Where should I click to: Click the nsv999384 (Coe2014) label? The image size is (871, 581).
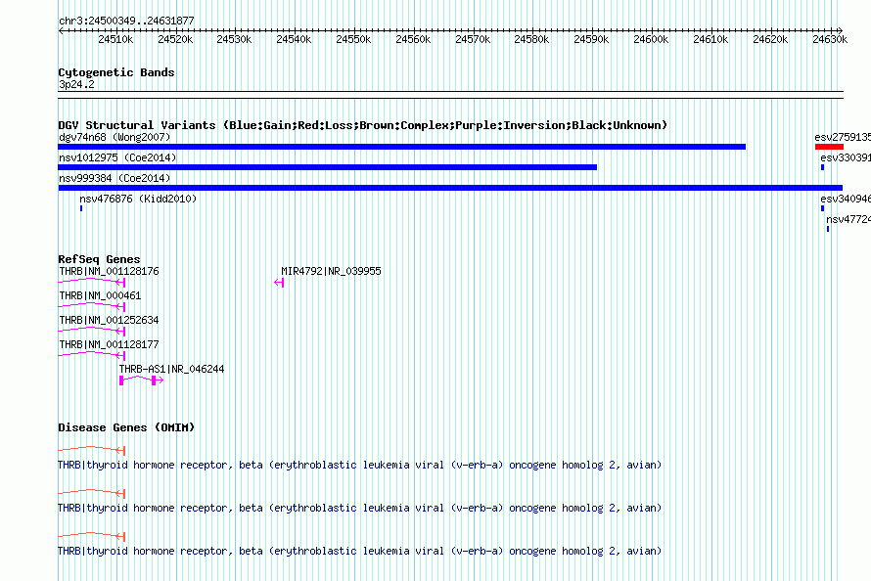[x=115, y=178]
